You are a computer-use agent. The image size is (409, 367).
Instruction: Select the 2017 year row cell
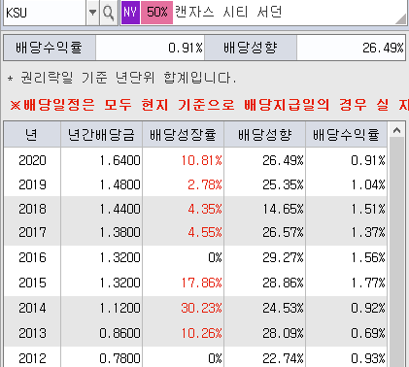coord(32,232)
